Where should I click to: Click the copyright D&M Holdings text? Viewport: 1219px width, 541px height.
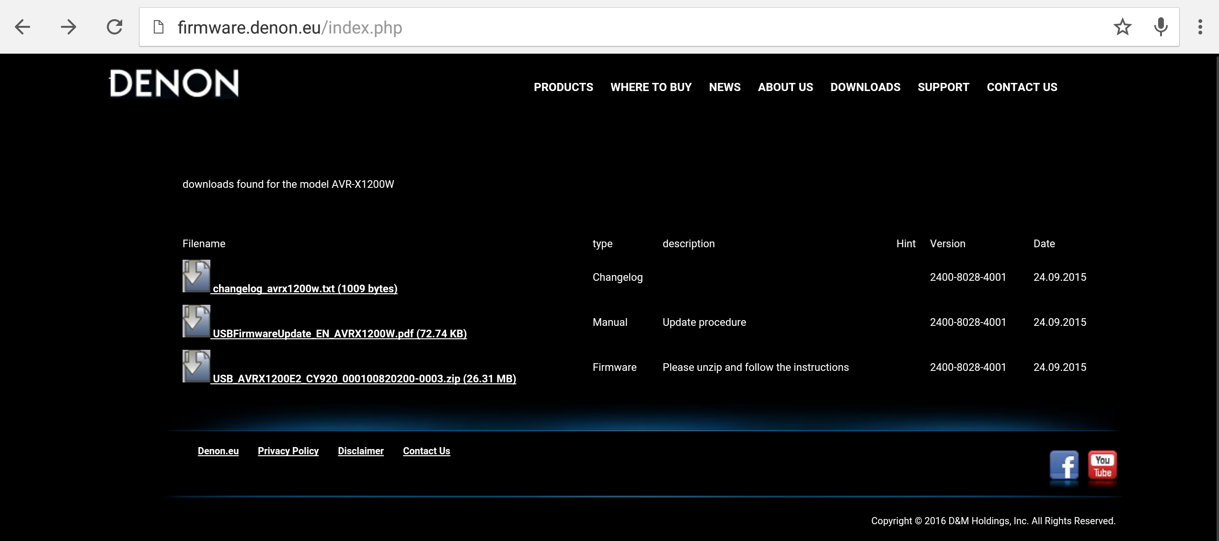point(993,521)
